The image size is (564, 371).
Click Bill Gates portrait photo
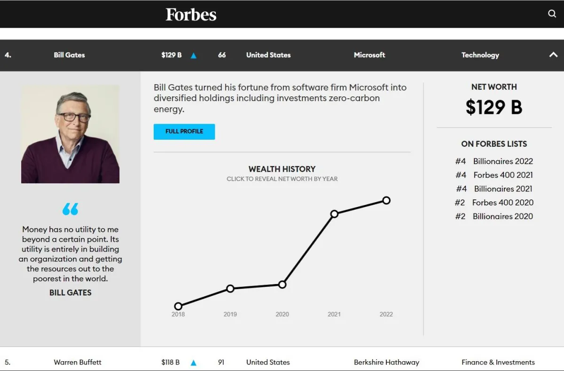[70, 134]
